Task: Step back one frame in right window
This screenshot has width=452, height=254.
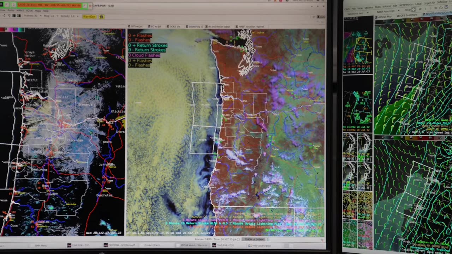Action: (x=426, y=9)
